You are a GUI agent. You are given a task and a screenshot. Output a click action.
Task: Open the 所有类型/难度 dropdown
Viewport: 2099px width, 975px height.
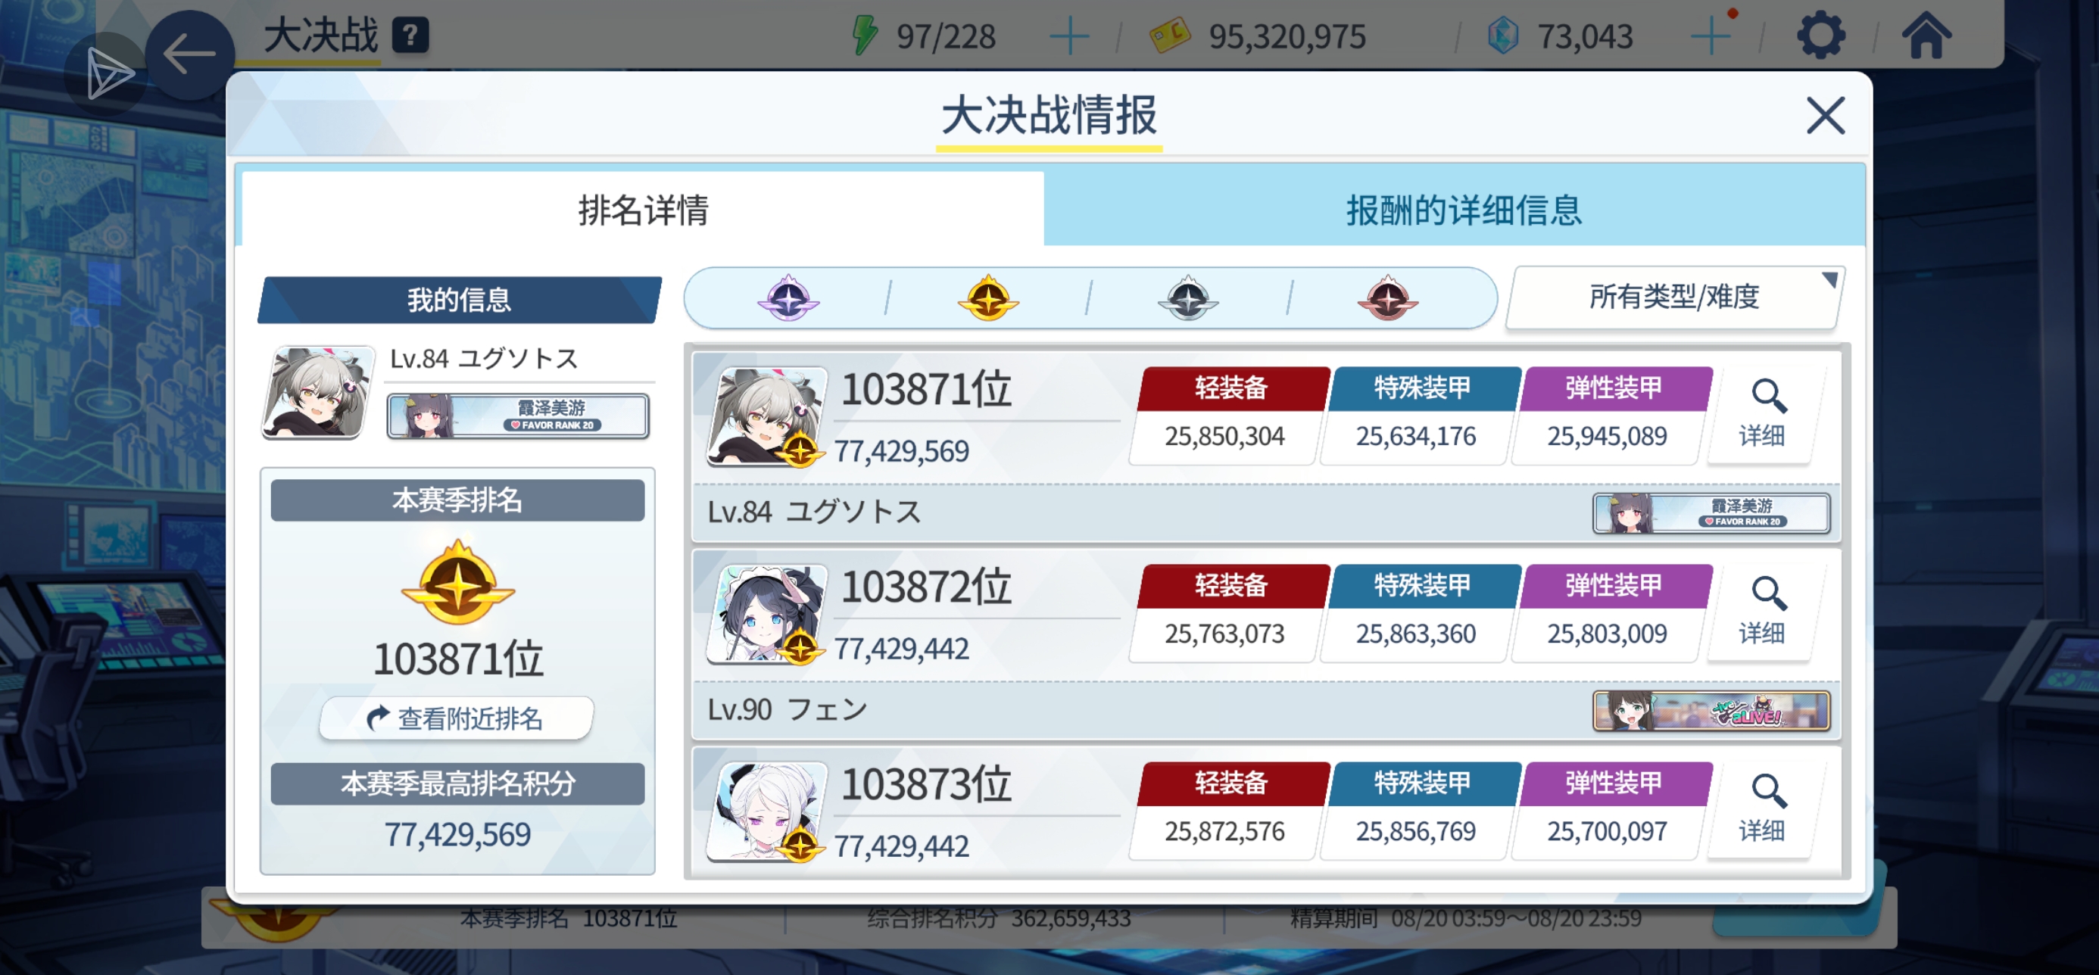click(1674, 297)
